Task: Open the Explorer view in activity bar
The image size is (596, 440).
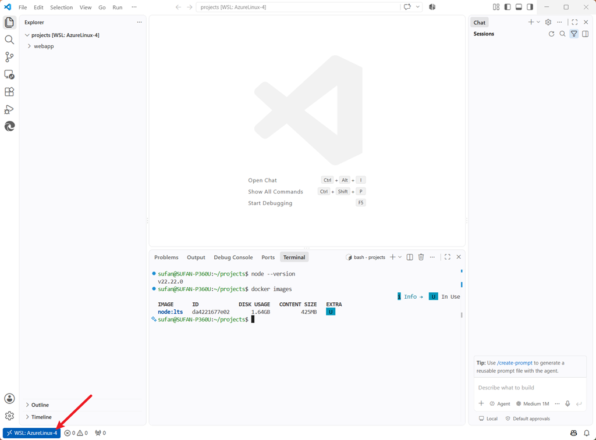Action: point(9,23)
